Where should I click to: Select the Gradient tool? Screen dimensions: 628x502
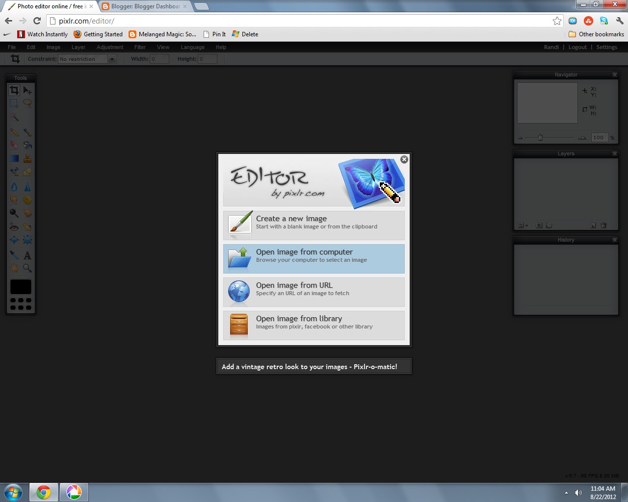tap(14, 158)
